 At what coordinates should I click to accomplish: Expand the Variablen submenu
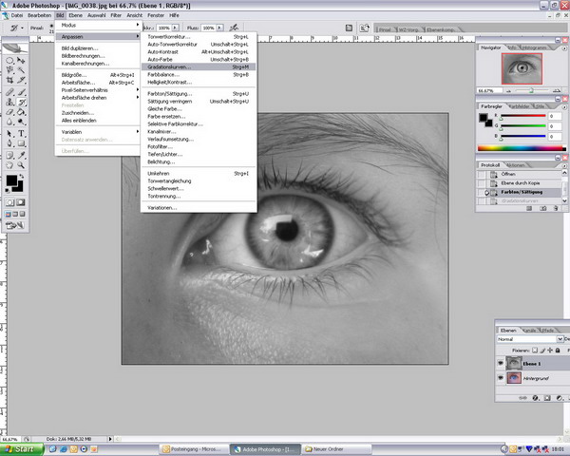98,132
